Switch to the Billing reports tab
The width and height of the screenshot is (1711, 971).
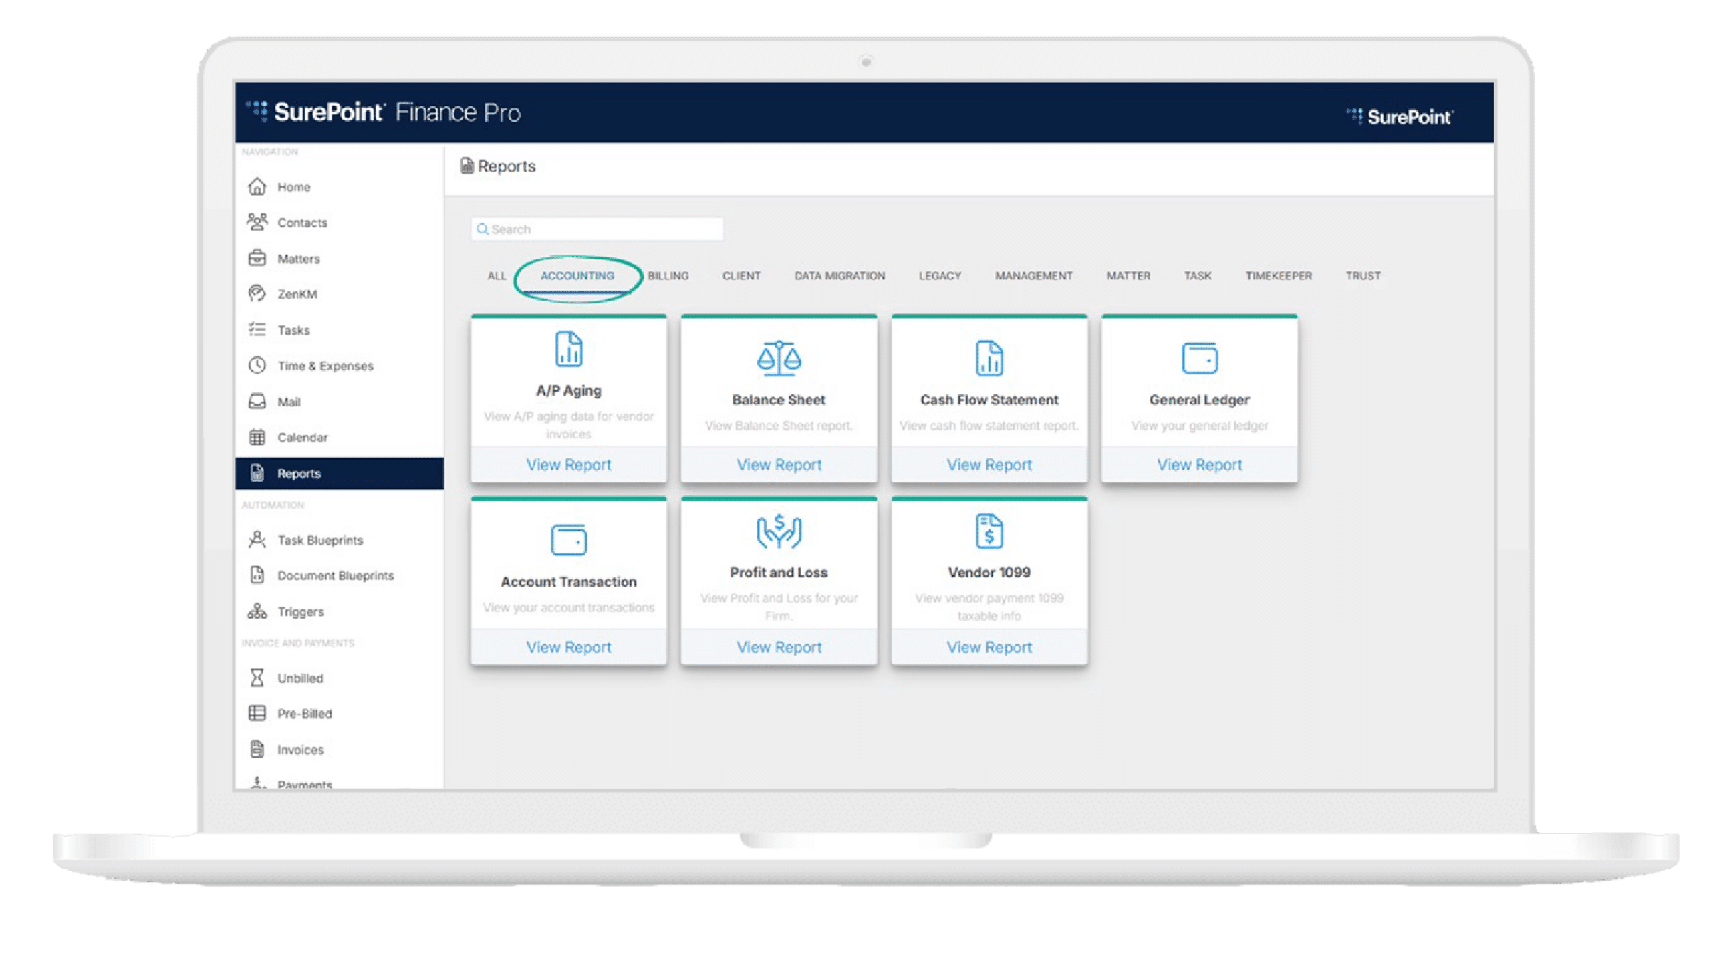(668, 276)
